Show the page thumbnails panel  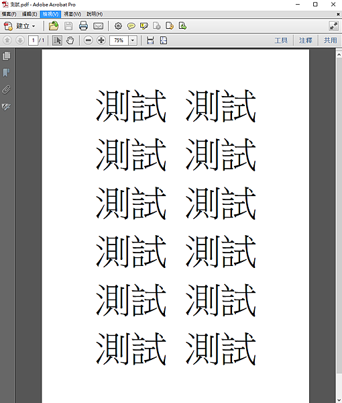(7, 56)
